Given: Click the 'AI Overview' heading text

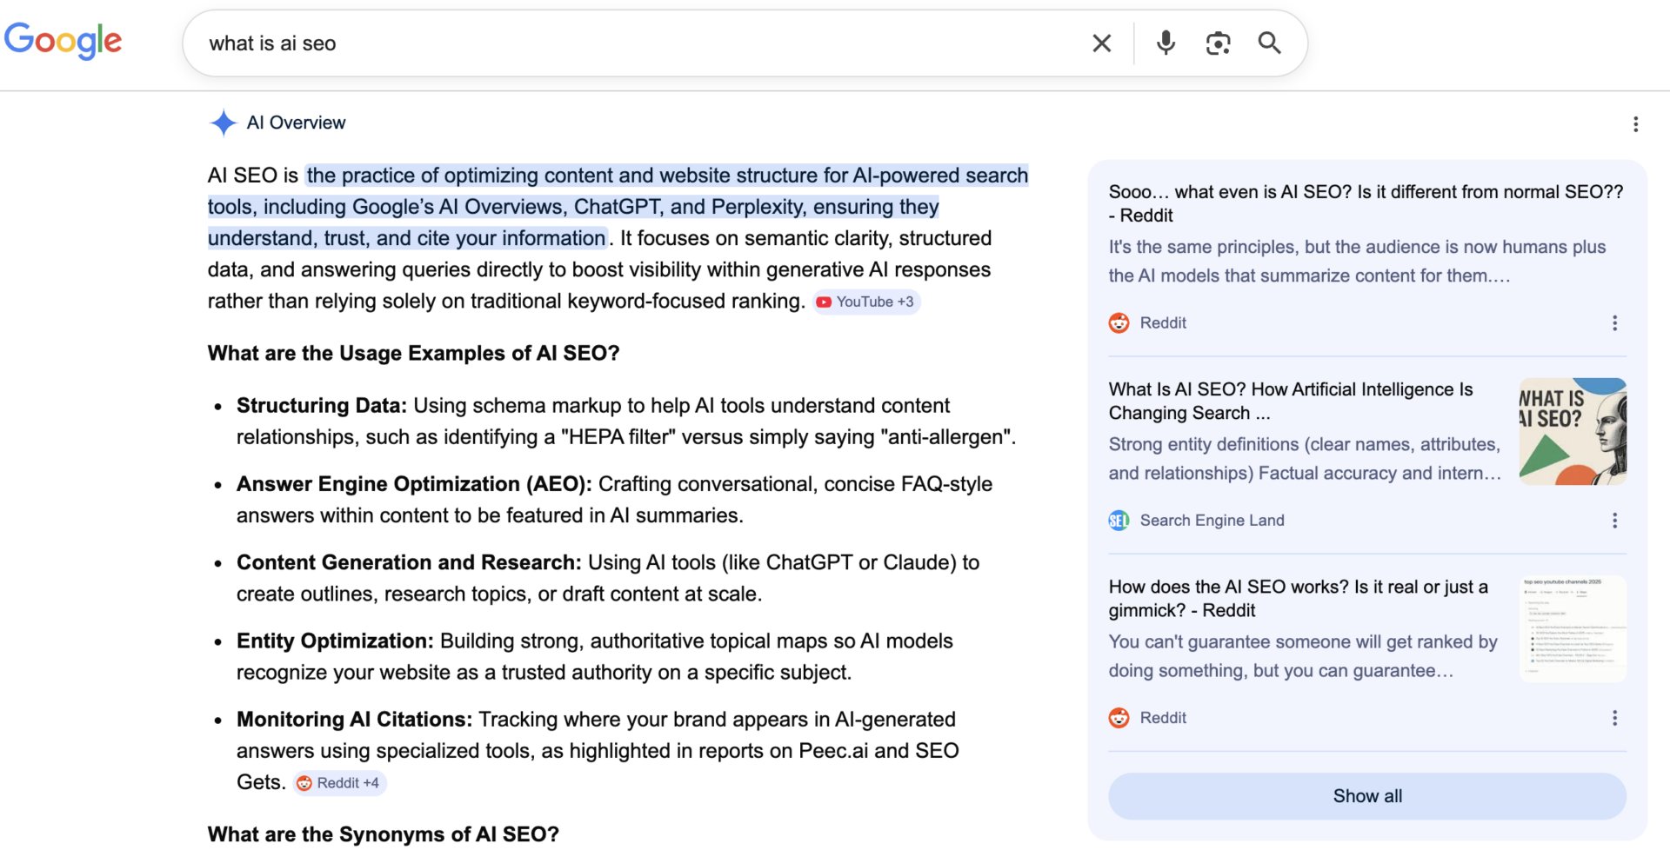Looking at the screenshot, I should coord(296,123).
